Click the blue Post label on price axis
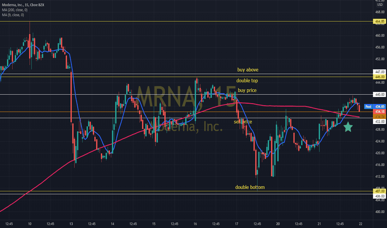Image resolution: width=387 pixels, height=228 pixels. 368,107
